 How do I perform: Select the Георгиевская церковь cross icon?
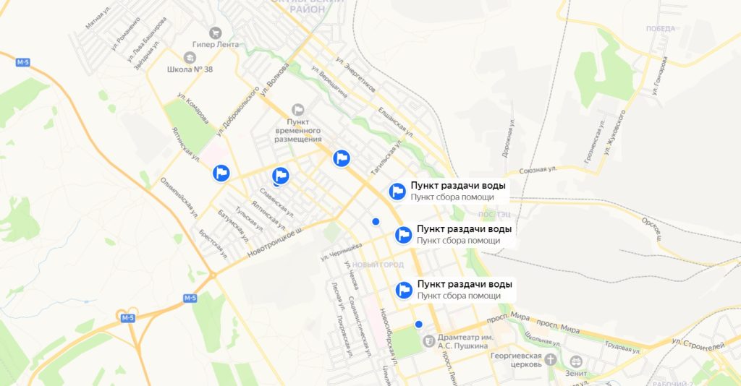[550, 359]
